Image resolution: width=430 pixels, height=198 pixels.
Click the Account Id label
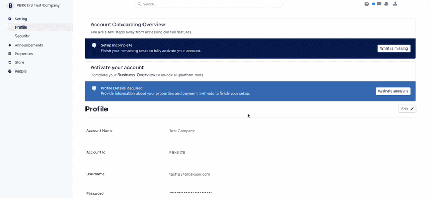(96, 152)
